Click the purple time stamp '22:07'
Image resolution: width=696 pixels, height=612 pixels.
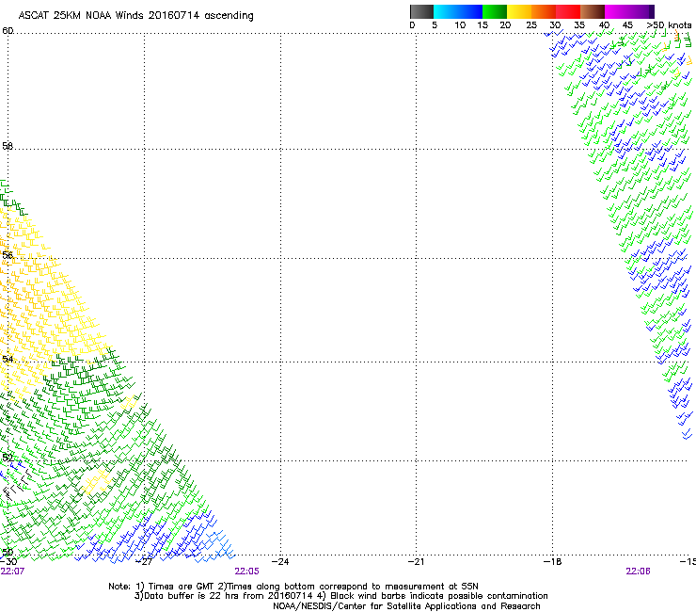click(x=13, y=572)
